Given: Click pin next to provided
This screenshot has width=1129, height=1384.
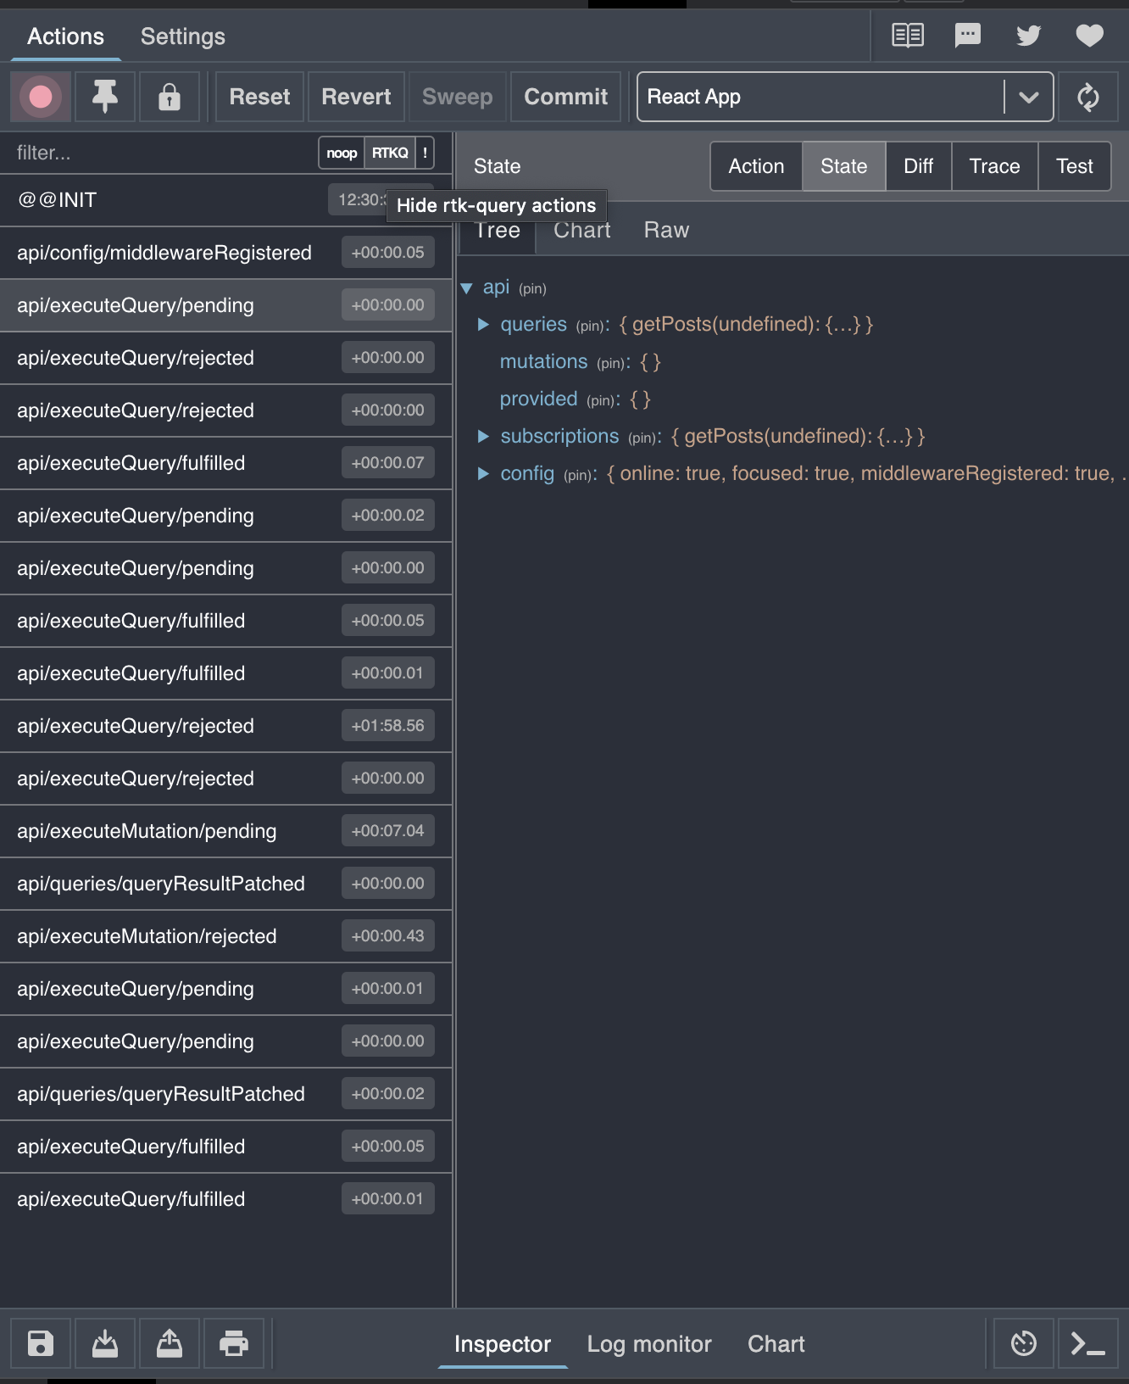Looking at the screenshot, I should (x=601, y=401).
